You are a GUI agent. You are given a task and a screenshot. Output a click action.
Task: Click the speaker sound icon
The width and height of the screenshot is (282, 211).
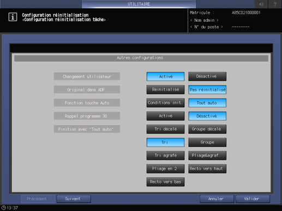pyautogui.click(x=261, y=4)
